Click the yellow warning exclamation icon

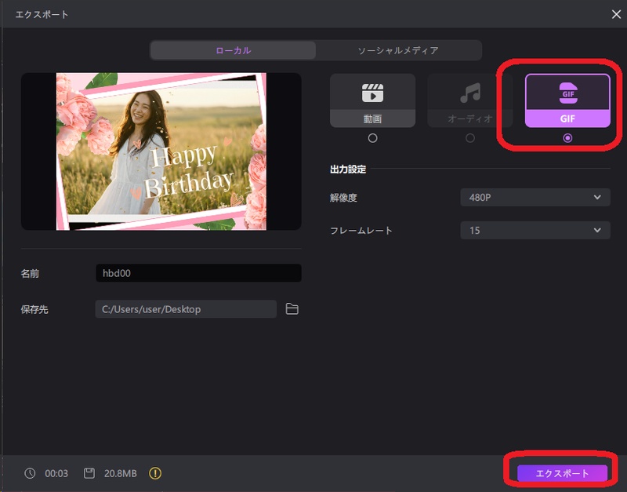[x=155, y=473]
